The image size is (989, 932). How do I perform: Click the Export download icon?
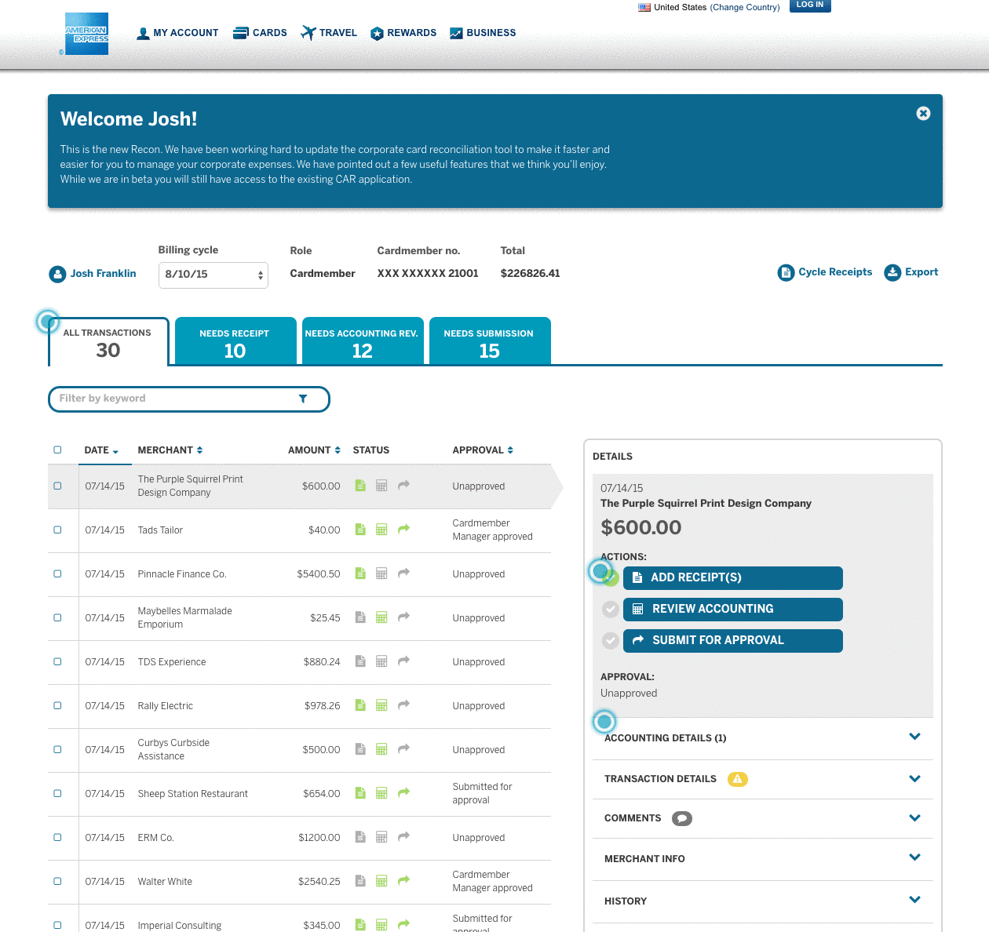[892, 272]
